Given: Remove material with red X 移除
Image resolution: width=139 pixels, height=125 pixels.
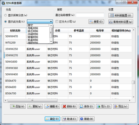Looking at the screenshot, I should (69, 106).
